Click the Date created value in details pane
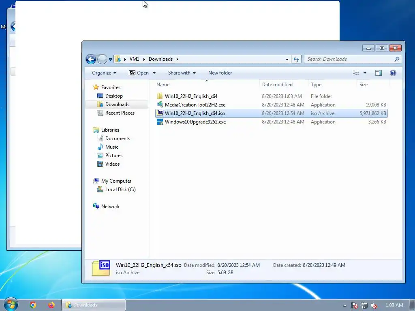Viewport: 415px width, 311px height. pos(324,265)
